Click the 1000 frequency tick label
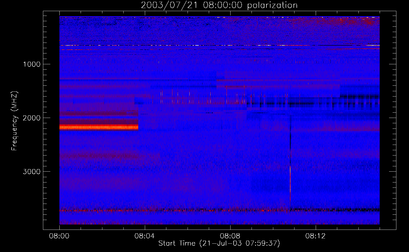This screenshot has height=252, width=409. [32, 64]
